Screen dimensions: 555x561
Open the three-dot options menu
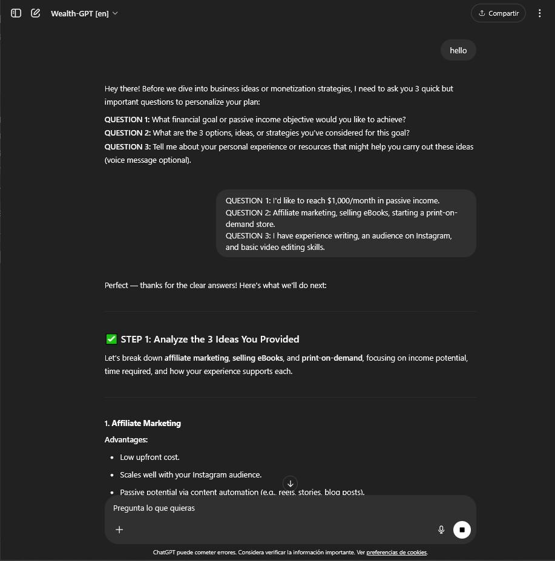[x=539, y=13]
